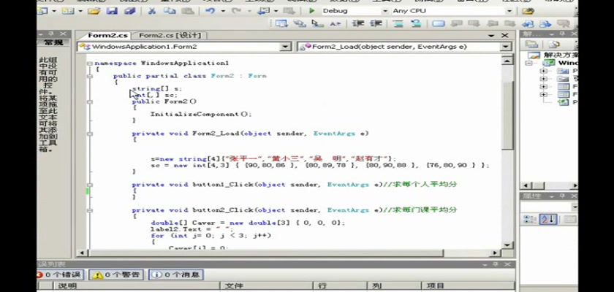The width and height of the screenshot is (614, 292).
Task: Switch to the Form2.cs code tab
Action: (107, 35)
